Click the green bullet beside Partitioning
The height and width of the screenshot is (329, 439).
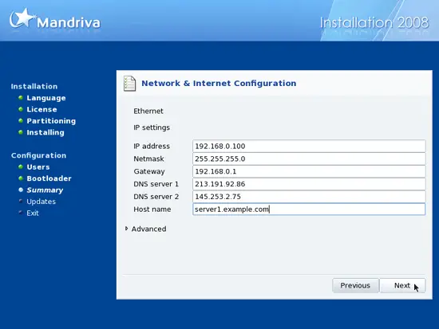coord(21,120)
